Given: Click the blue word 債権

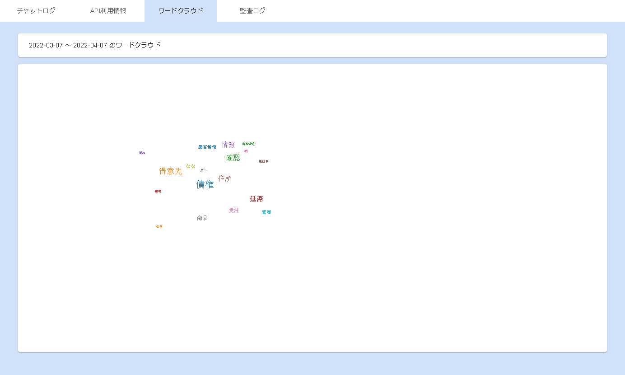Looking at the screenshot, I should 205,184.
